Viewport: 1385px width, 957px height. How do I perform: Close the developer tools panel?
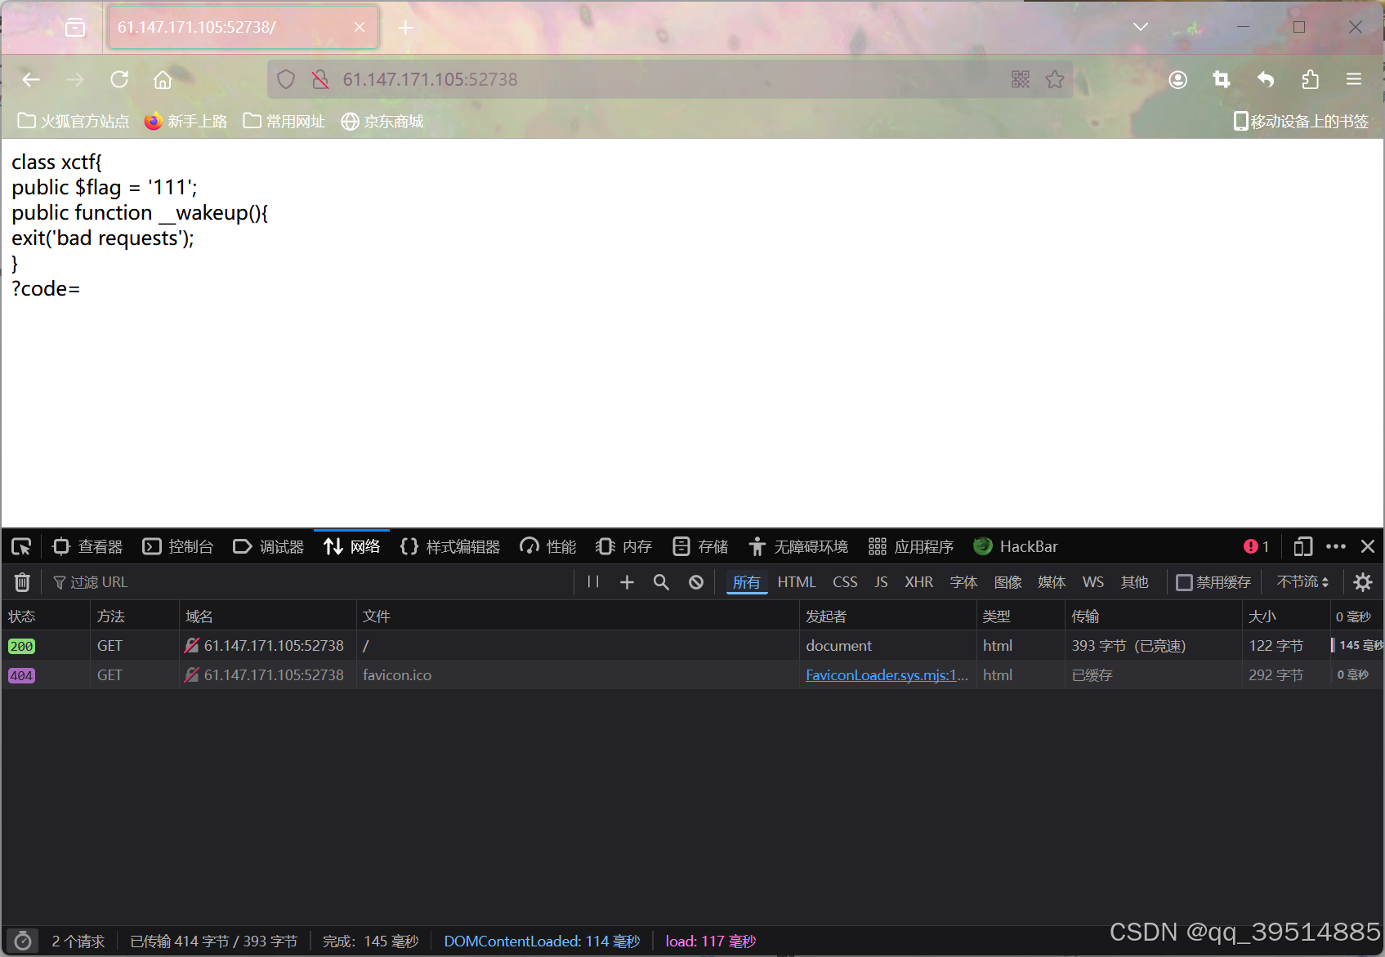(x=1368, y=546)
